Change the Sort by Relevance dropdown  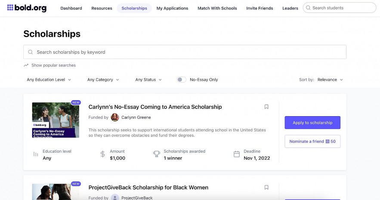tap(330, 80)
